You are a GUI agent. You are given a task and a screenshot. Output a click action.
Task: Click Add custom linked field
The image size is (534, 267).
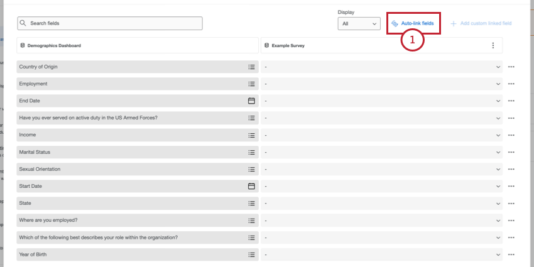481,23
